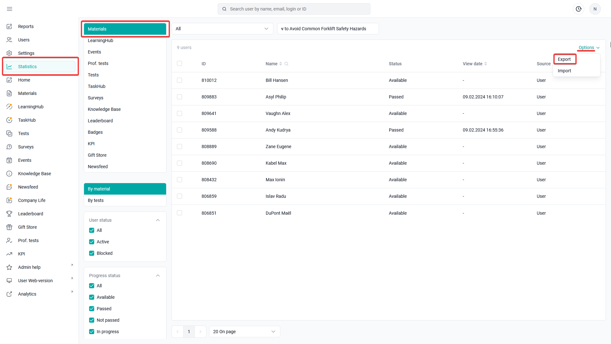
Task: Expand the Options dropdown
Action: click(589, 47)
